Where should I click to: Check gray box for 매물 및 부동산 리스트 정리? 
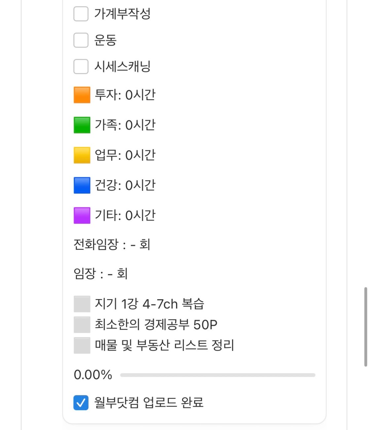pos(82,345)
